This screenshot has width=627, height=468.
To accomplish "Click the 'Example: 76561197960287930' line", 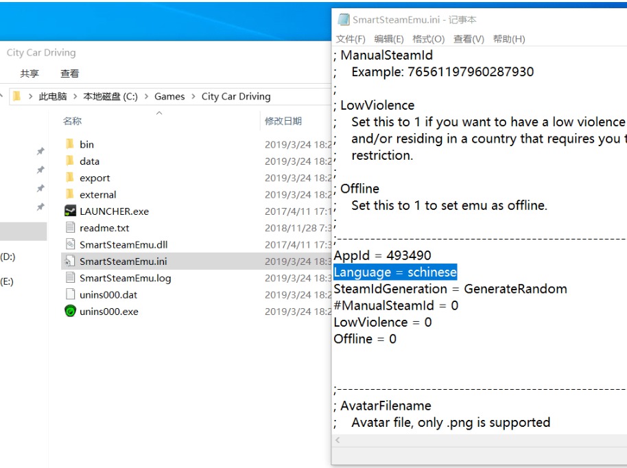I will [x=442, y=71].
